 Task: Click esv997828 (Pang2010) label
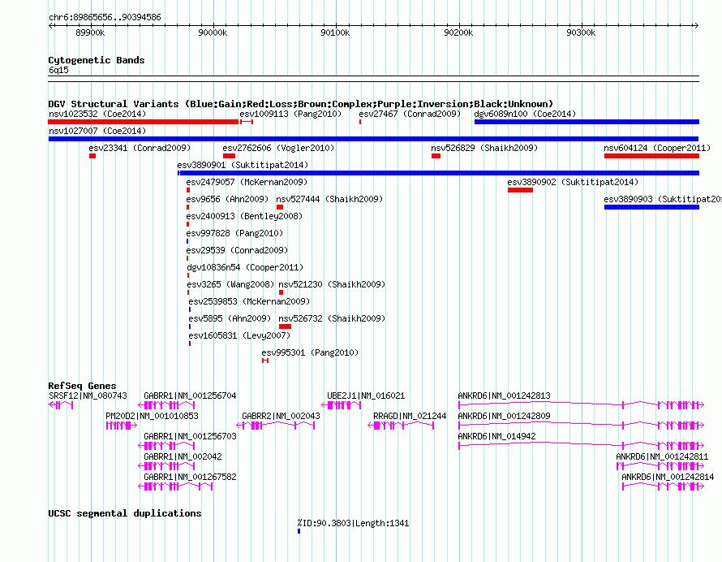234,233
